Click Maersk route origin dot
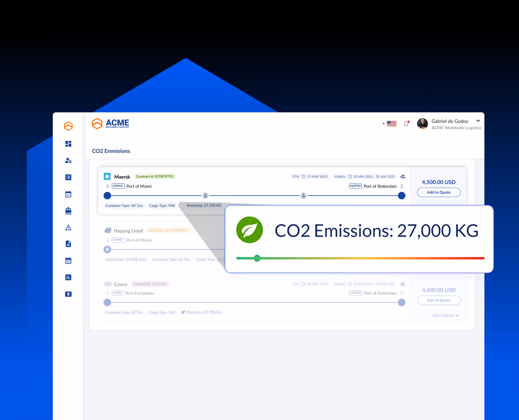The width and height of the screenshot is (519, 420). click(107, 196)
